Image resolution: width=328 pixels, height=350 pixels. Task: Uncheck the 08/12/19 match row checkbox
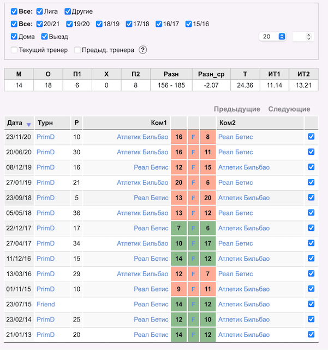click(311, 167)
